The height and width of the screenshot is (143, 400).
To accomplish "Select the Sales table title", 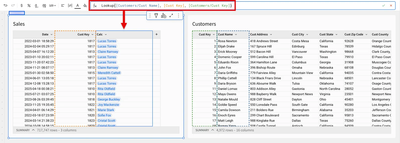I will click(x=19, y=24).
